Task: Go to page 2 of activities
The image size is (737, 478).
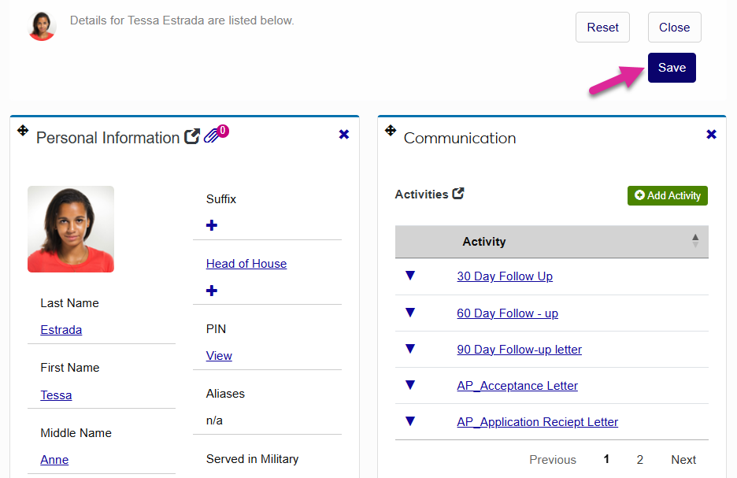Action: tap(640, 460)
